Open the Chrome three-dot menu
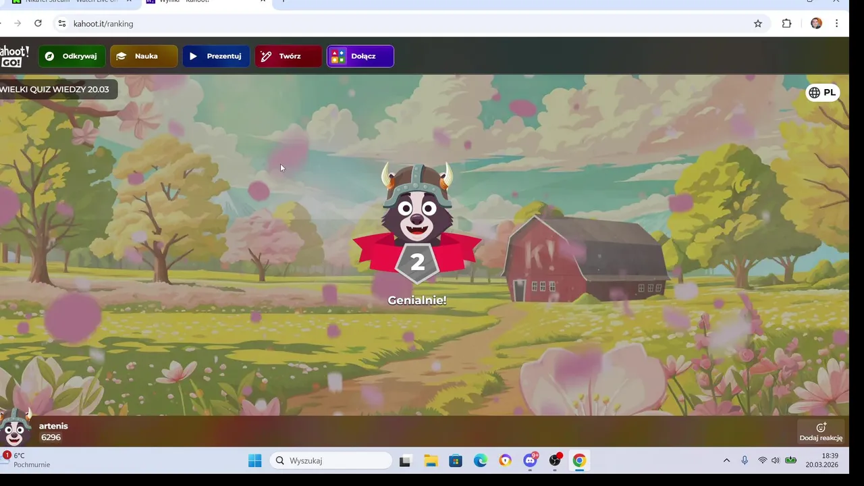The height and width of the screenshot is (486, 864). coord(836,24)
